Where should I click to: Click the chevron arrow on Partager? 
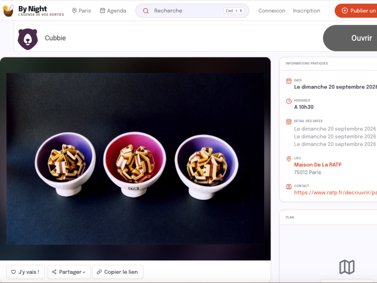(84, 273)
